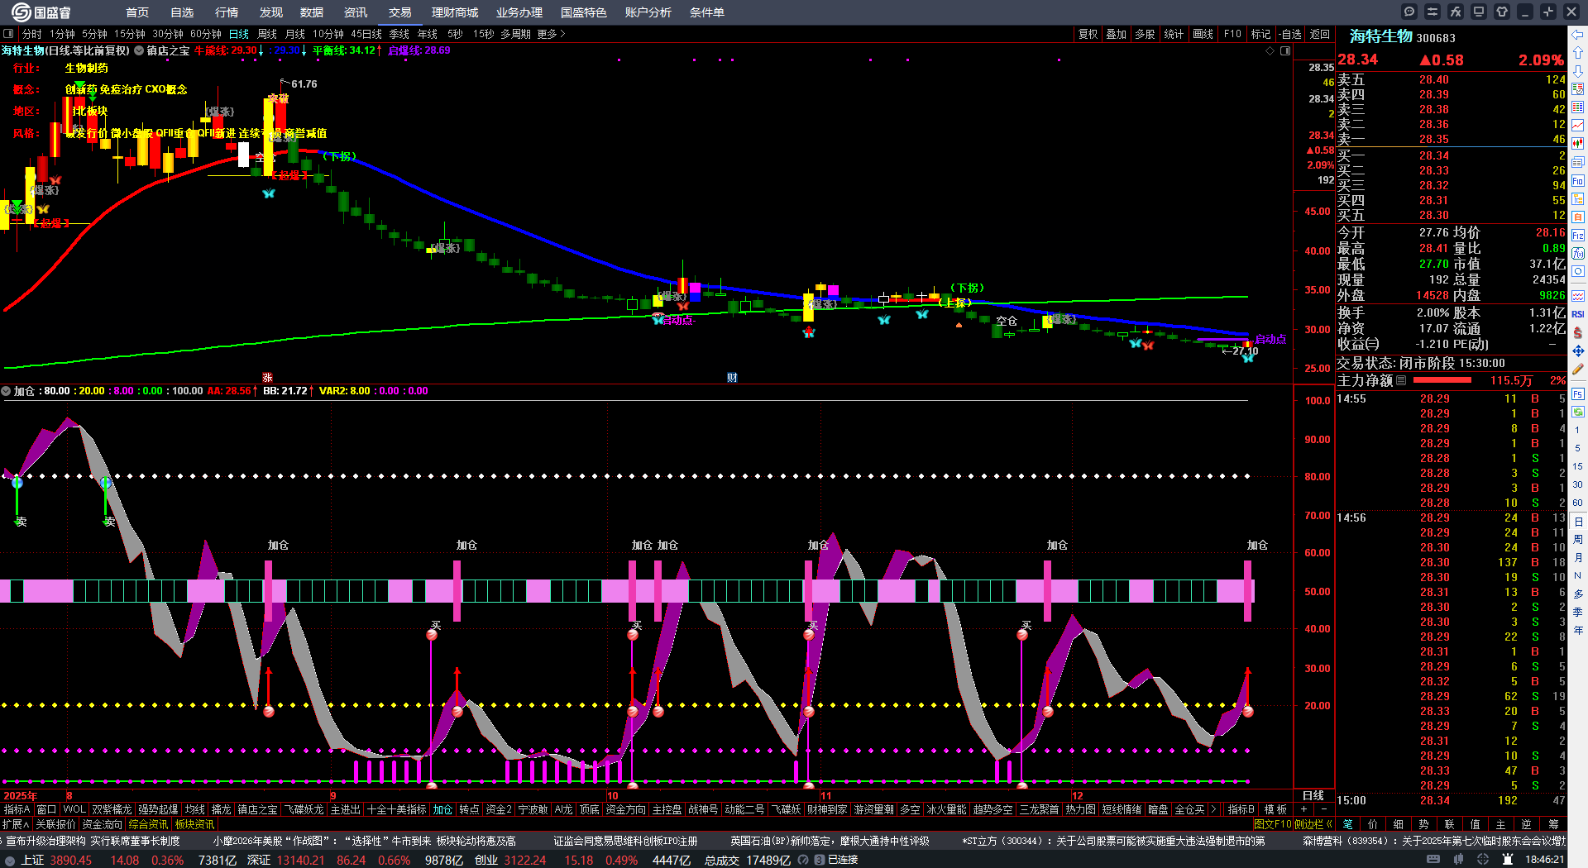
Task: Click the fx formula icon in title bar
Action: tap(1456, 12)
